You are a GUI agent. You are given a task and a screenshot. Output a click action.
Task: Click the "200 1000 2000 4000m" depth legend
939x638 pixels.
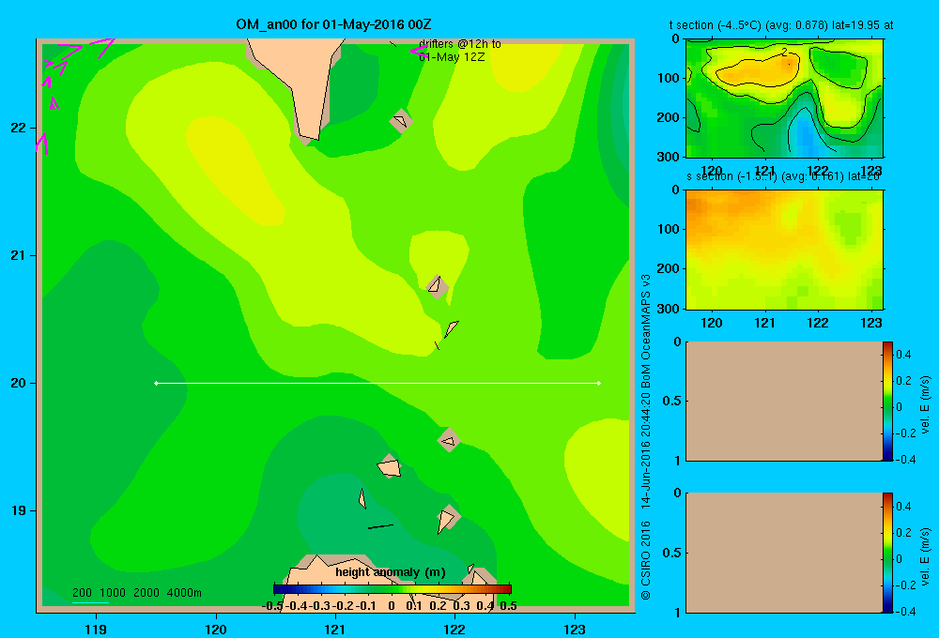point(136,593)
